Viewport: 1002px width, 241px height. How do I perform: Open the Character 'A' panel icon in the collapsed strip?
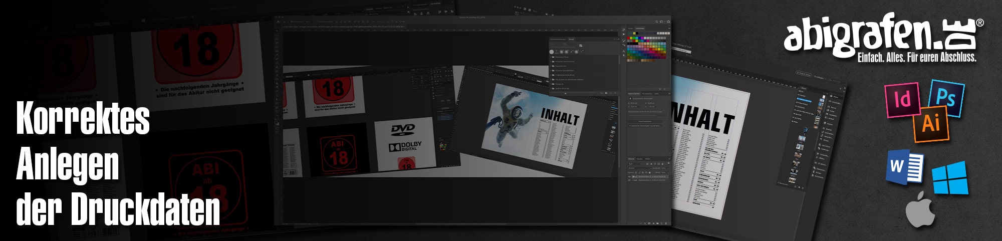click(x=624, y=51)
